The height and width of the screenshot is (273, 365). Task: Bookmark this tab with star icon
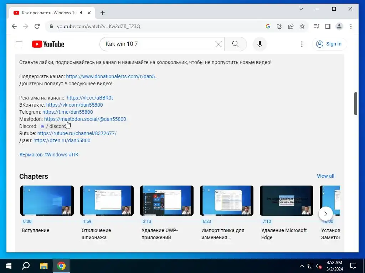(302, 26)
